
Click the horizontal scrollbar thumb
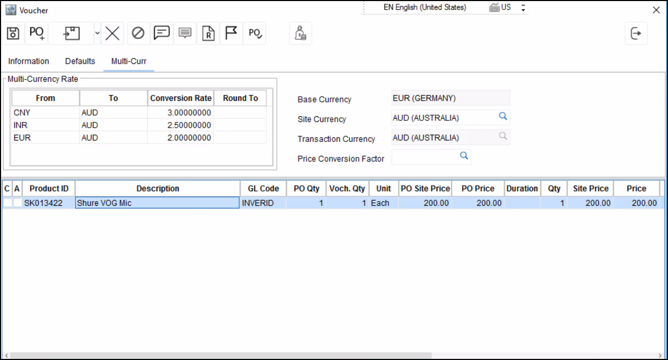point(221,355)
